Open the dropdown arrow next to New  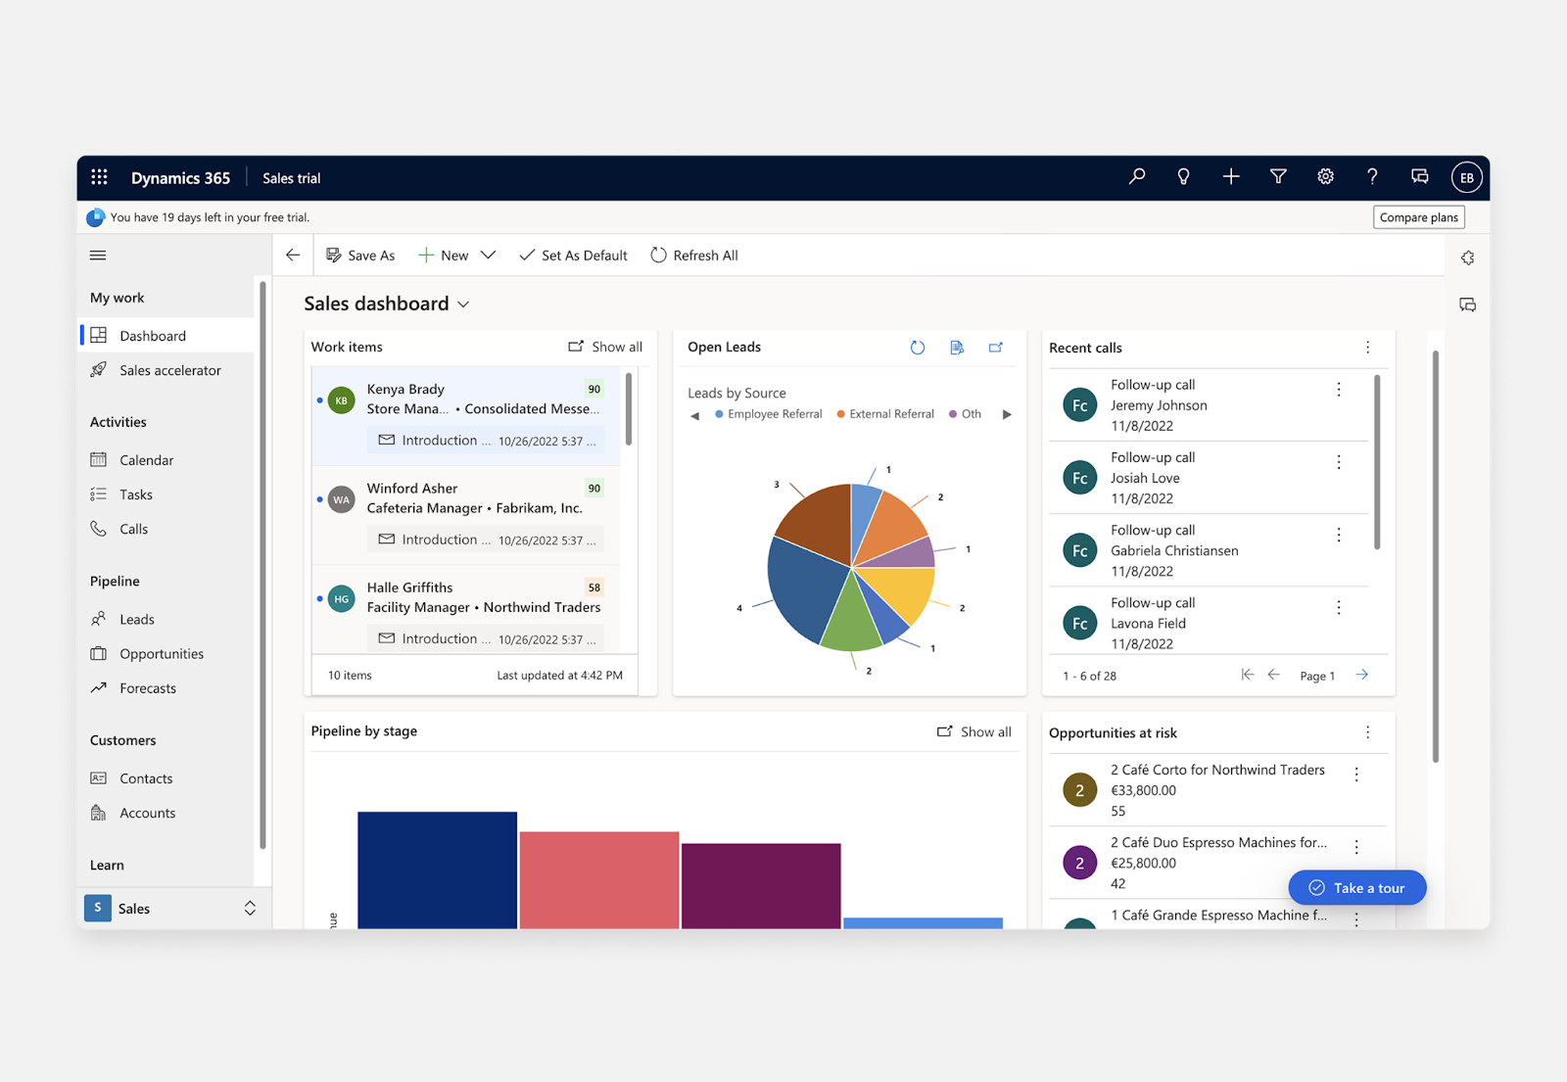point(488,256)
